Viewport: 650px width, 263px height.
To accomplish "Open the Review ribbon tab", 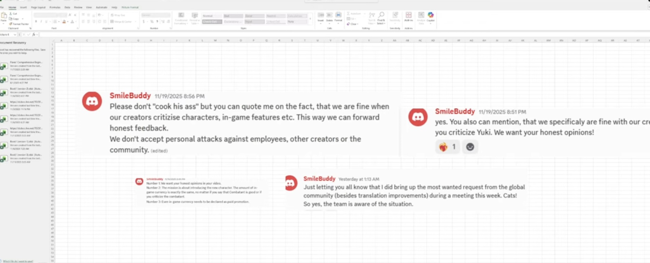I will (x=78, y=7).
